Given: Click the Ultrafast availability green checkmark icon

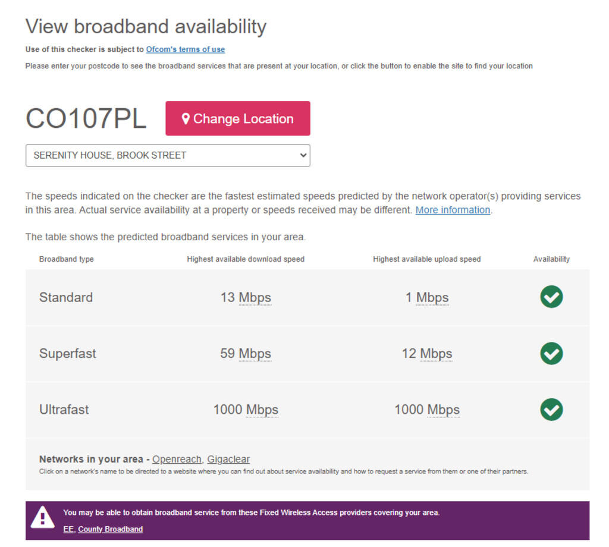Looking at the screenshot, I should click(x=551, y=409).
